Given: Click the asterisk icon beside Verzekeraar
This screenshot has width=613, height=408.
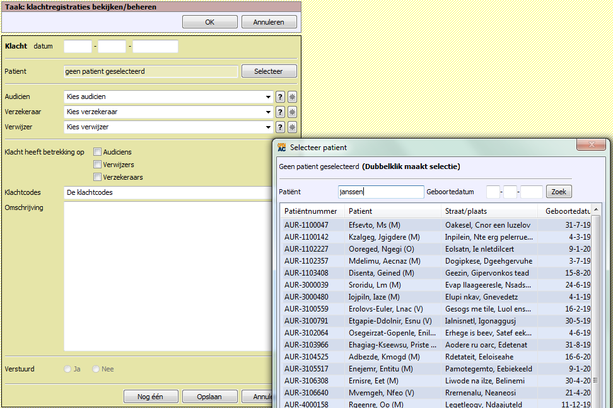Looking at the screenshot, I should [292, 112].
